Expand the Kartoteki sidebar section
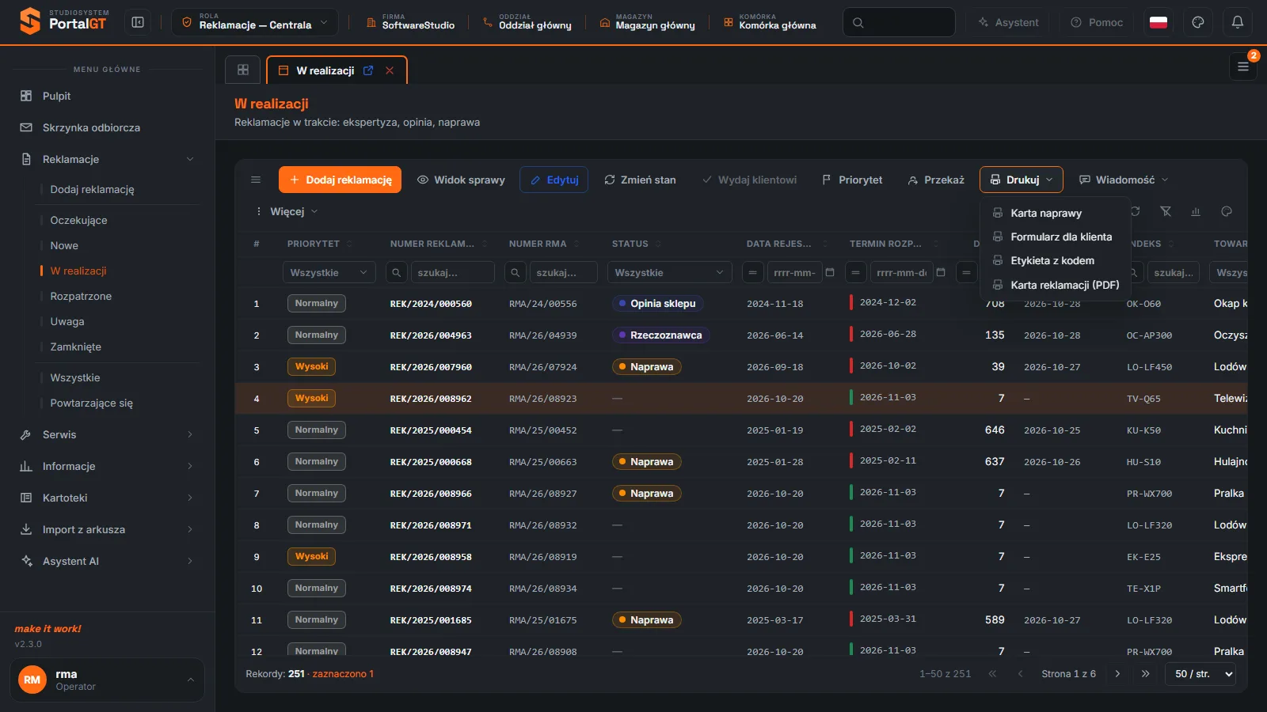Viewport: 1267px width, 712px height. 107,498
